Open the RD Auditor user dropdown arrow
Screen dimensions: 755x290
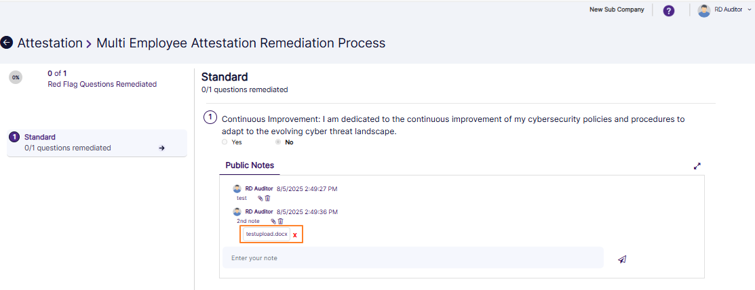click(749, 10)
